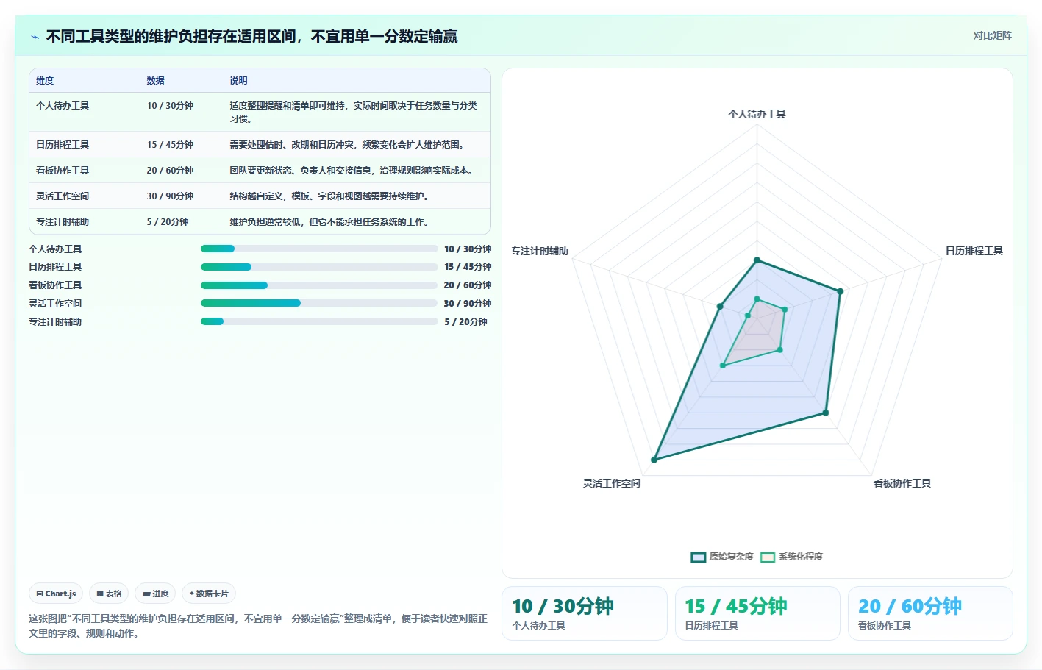Click the page heading 不同工具类型的维护负担
Image resolution: width=1042 pixels, height=670 pixels.
point(251,37)
